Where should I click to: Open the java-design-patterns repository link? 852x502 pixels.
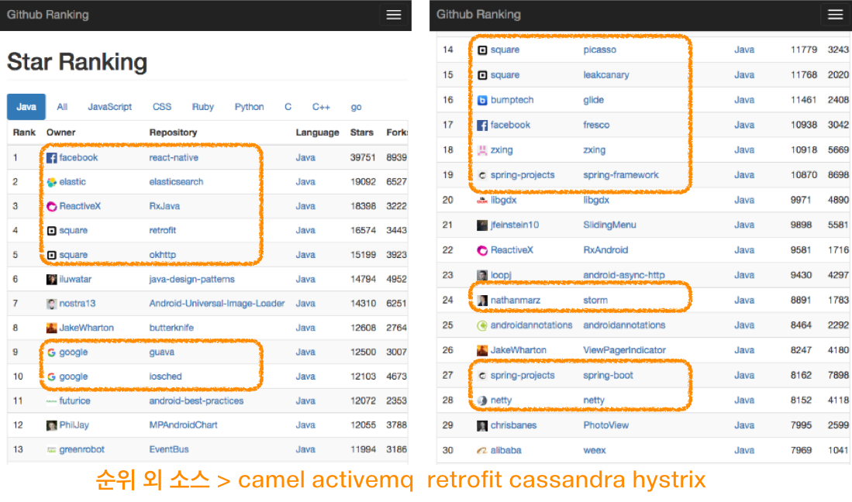click(191, 279)
